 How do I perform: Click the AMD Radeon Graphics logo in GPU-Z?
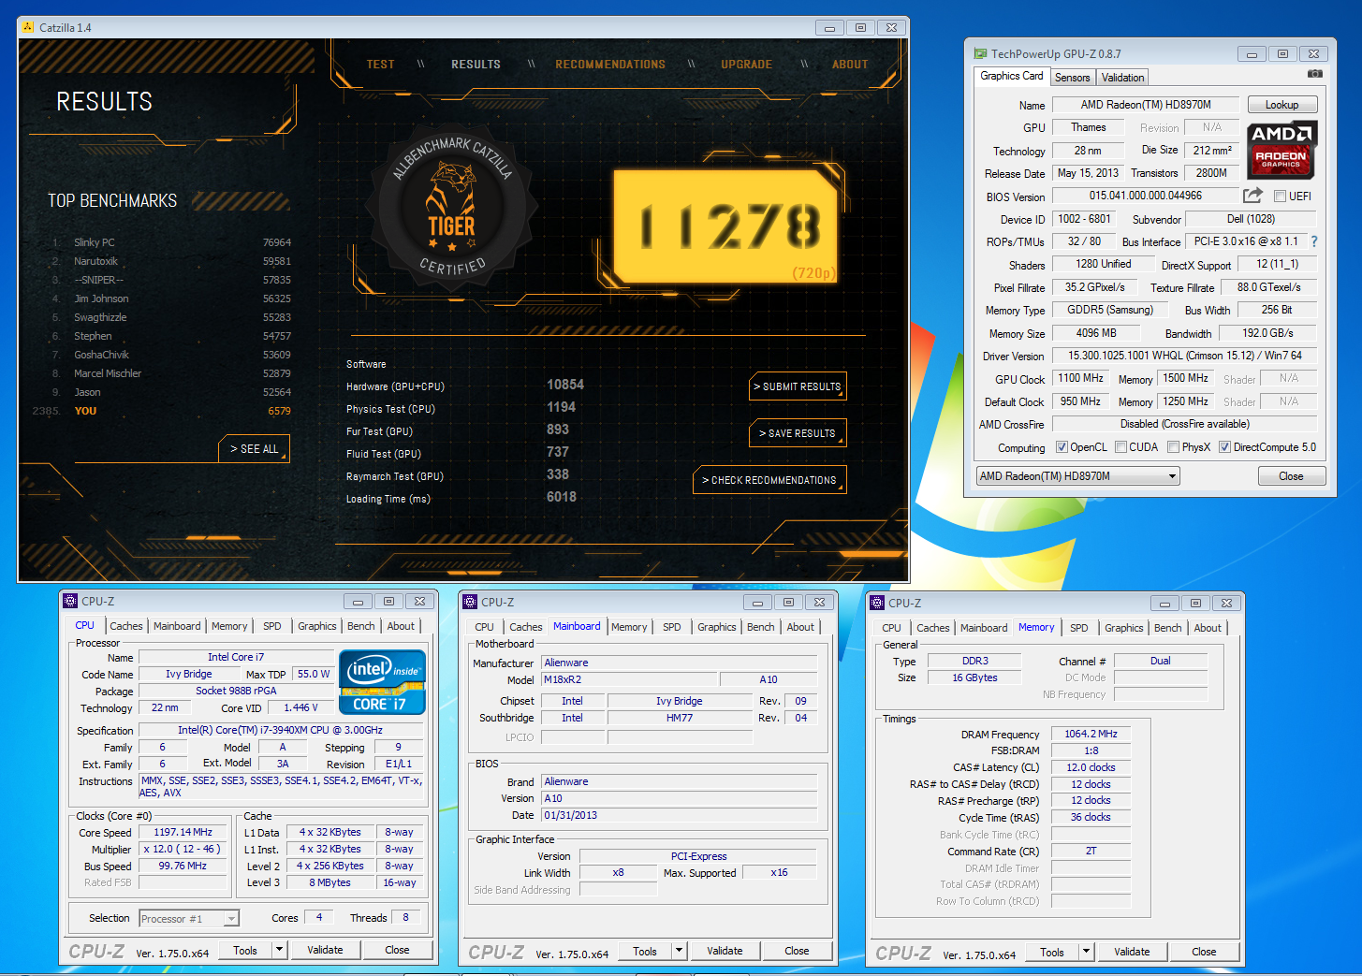1281,149
